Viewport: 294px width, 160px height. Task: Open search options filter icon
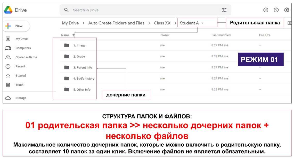pyautogui.click(x=224, y=10)
